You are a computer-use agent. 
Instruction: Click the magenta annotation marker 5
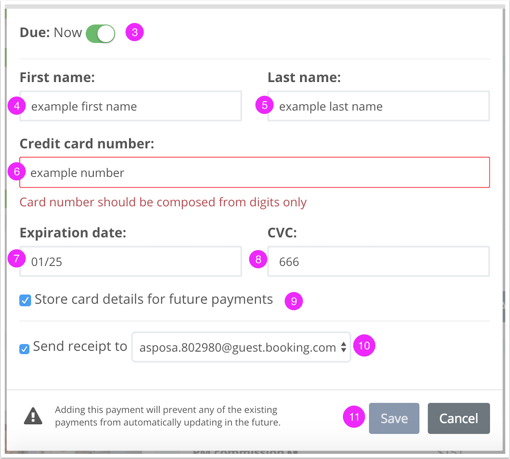(x=265, y=105)
